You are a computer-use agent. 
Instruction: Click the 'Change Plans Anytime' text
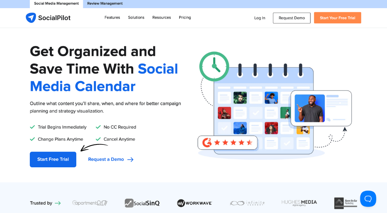pyautogui.click(x=60, y=139)
